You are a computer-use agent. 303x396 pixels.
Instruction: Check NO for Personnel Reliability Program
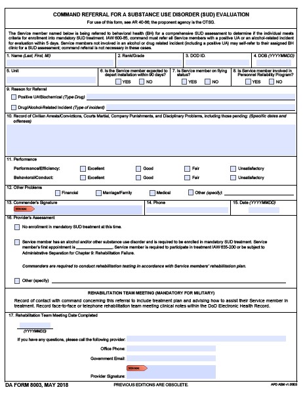(x=272, y=81)
